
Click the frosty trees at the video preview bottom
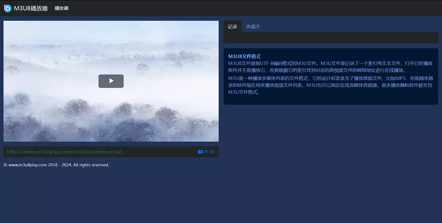[111, 129]
